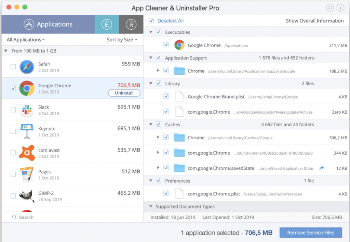Click the share arrow next to com.google.Chrome.savedState
The width and height of the screenshot is (350, 242).
point(321,168)
